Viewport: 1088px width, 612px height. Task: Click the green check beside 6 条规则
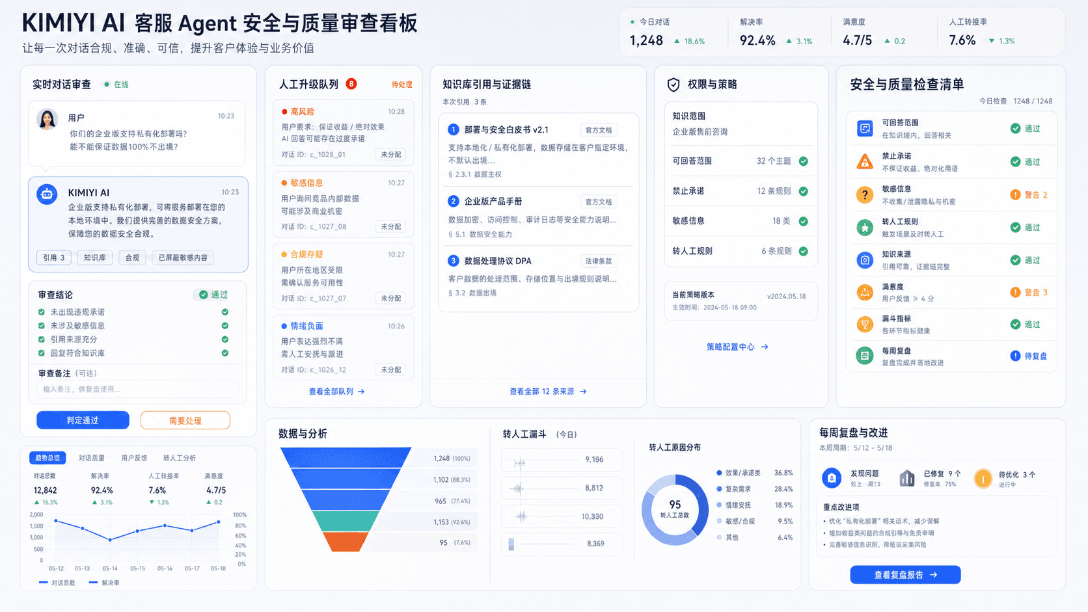pos(804,251)
